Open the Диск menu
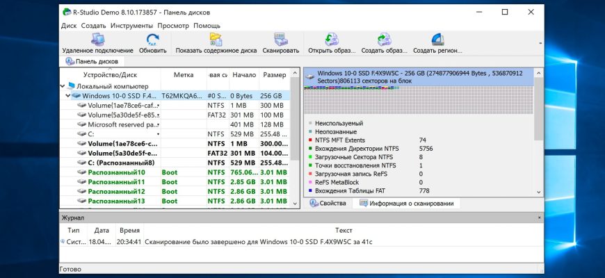Viewport: 605px width, 278px height. (x=69, y=26)
